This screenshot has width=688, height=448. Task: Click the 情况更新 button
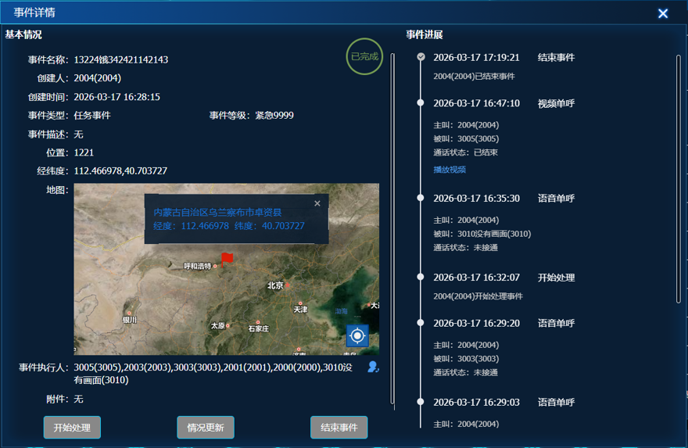coord(206,428)
